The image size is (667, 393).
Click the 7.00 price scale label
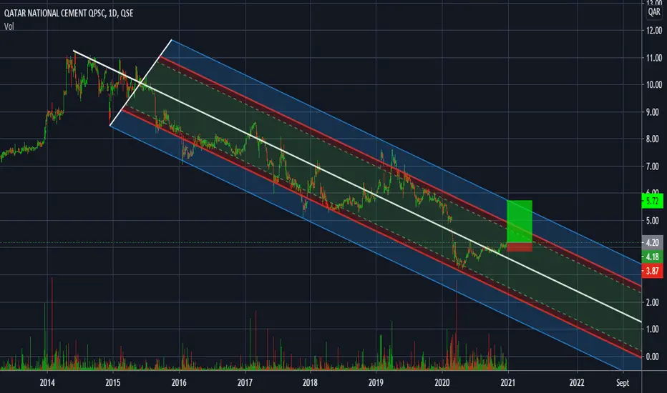click(654, 166)
